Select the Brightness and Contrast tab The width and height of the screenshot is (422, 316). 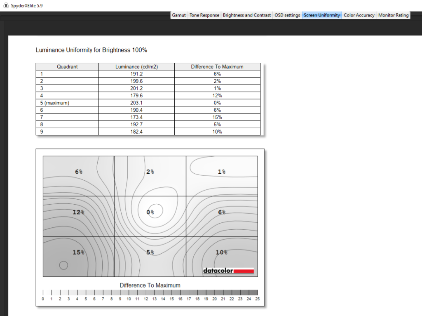[247, 15]
